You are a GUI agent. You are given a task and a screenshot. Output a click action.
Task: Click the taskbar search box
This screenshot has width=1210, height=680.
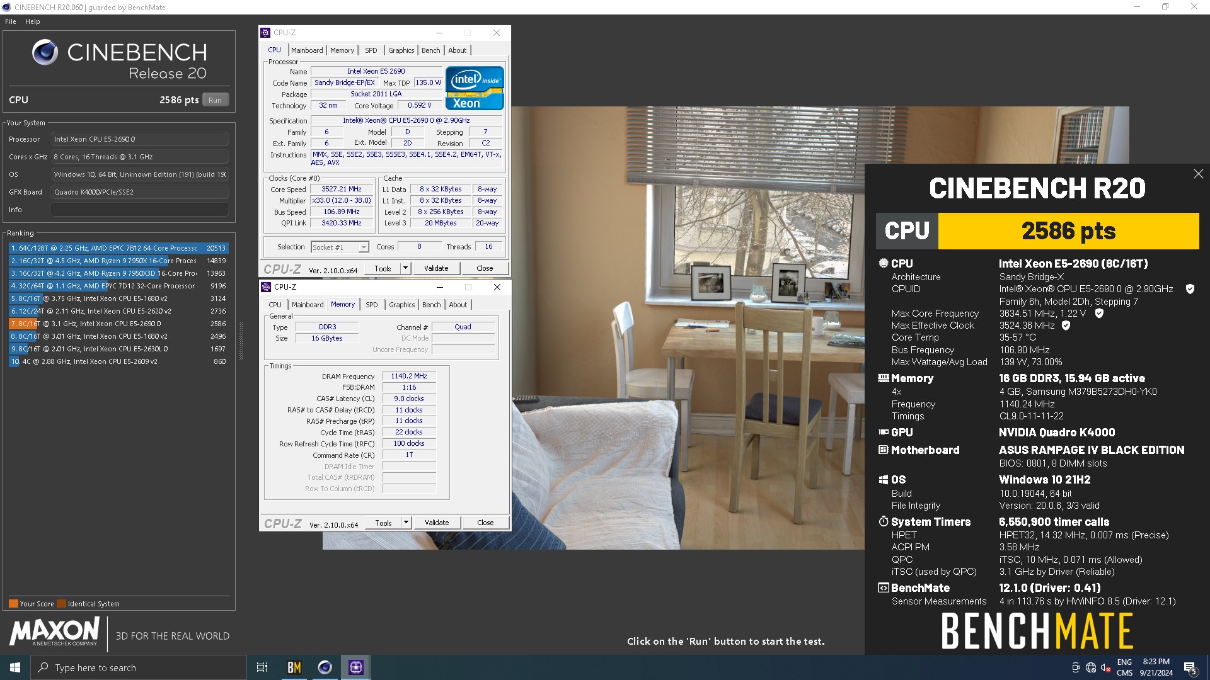point(139,667)
